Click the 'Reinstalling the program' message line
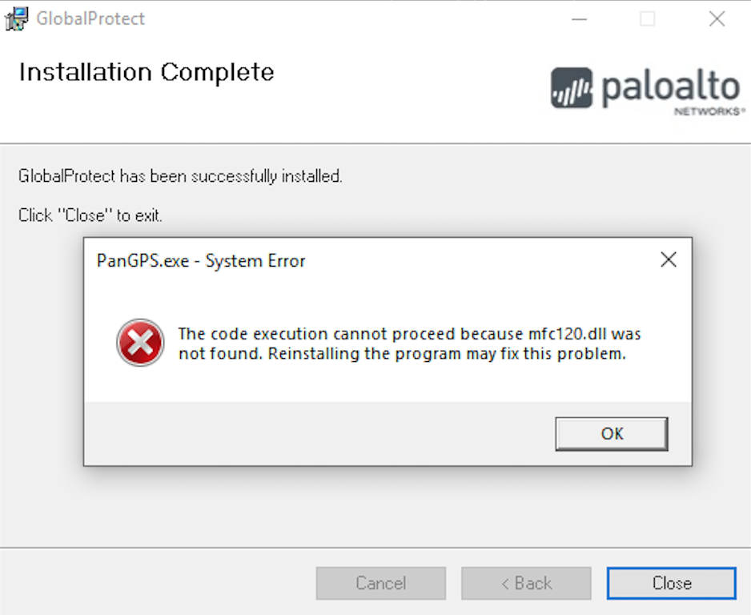Screen dimensions: 751x615 point(401,353)
